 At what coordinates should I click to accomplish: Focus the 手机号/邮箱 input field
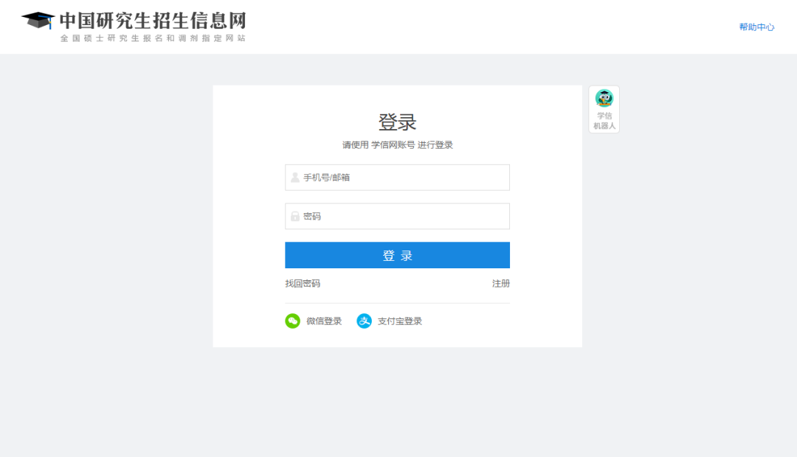(x=402, y=178)
